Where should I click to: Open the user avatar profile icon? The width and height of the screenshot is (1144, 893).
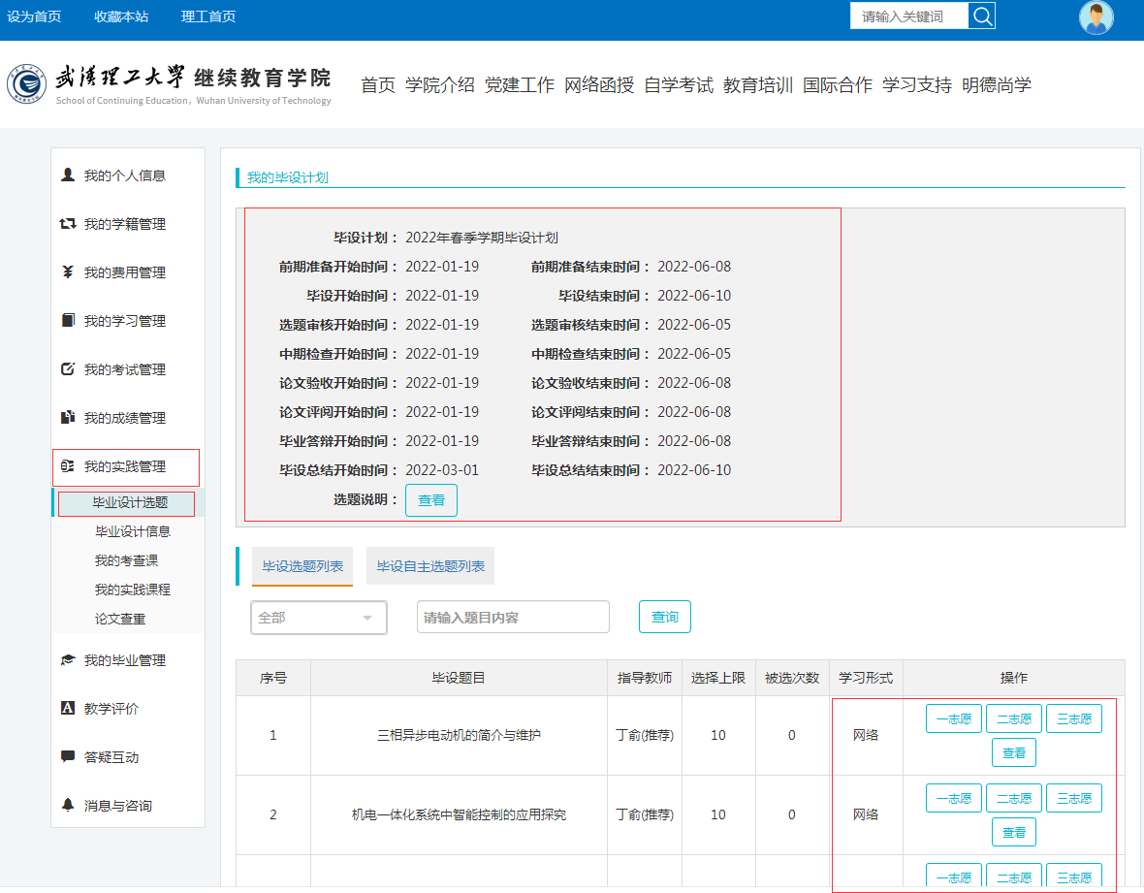pyautogui.click(x=1096, y=17)
